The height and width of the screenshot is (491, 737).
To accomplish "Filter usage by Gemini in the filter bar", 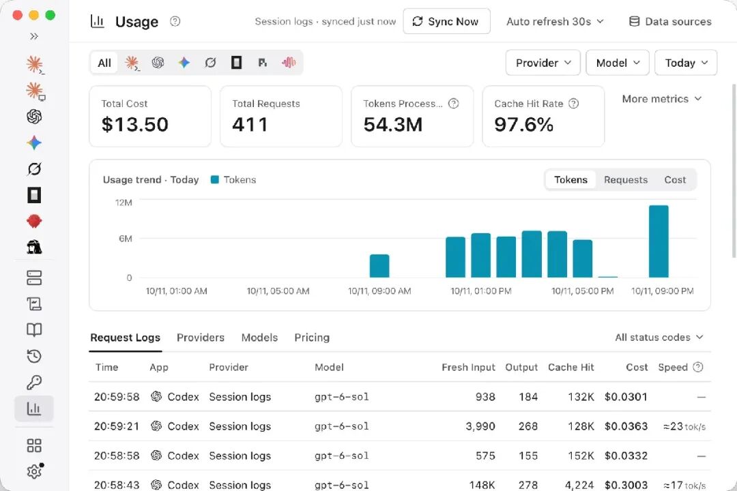I will click(x=184, y=63).
